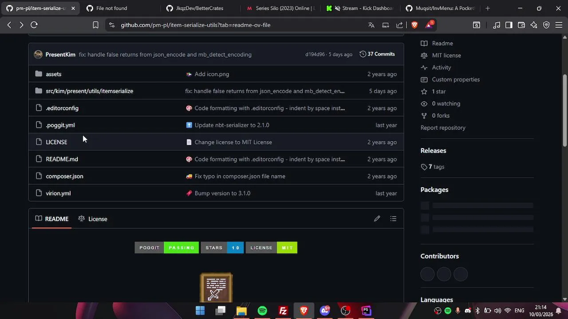Open the tab search toolbar icon
Screen dimensions: 568x319
tap(477, 25)
